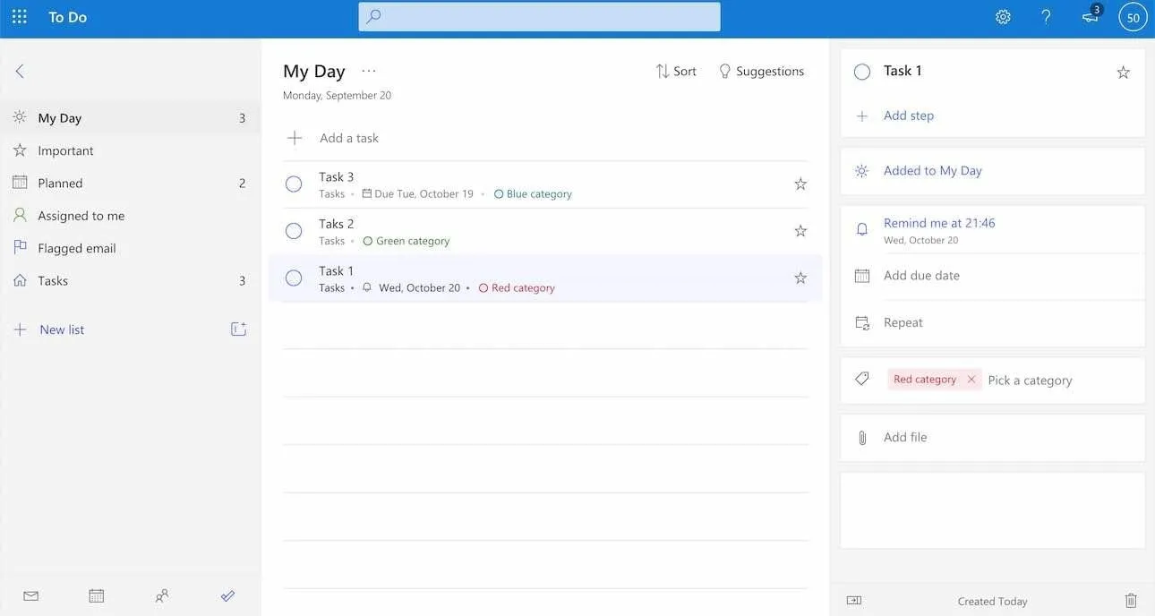Image resolution: width=1155 pixels, height=616 pixels.
Task: Click the paperclip icon next to Add file
Action: click(862, 437)
